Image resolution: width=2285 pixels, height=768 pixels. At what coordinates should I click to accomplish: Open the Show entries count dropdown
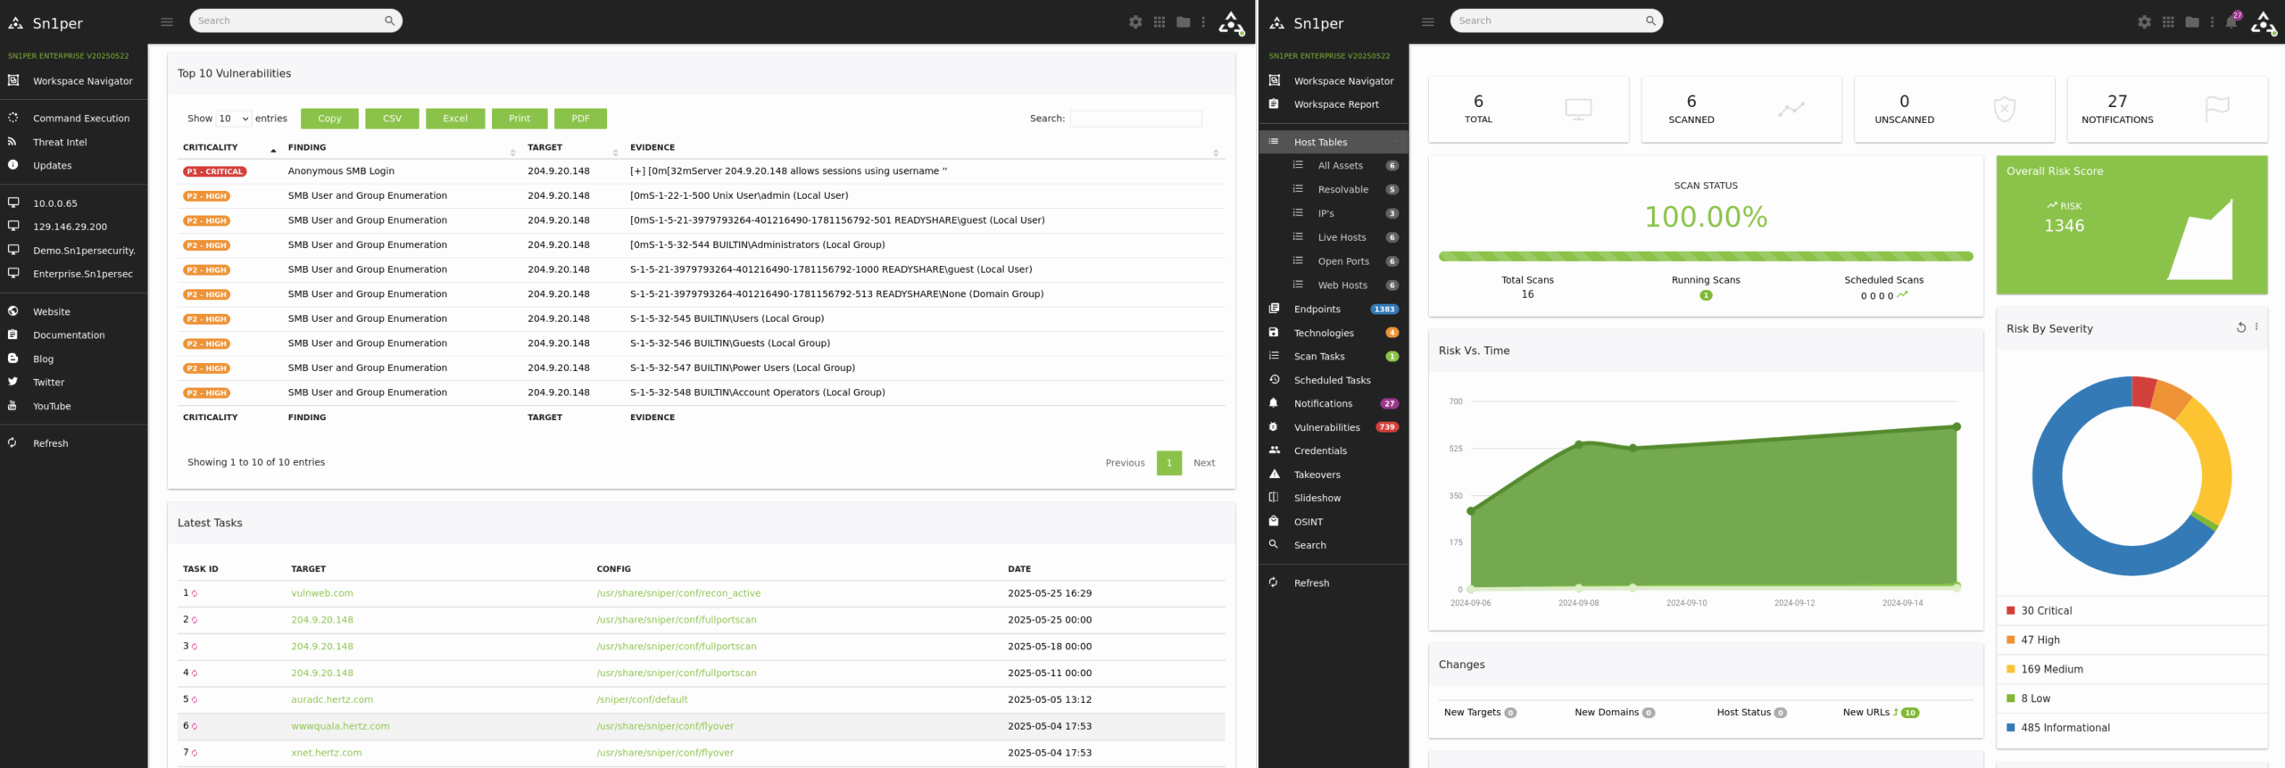tap(234, 119)
